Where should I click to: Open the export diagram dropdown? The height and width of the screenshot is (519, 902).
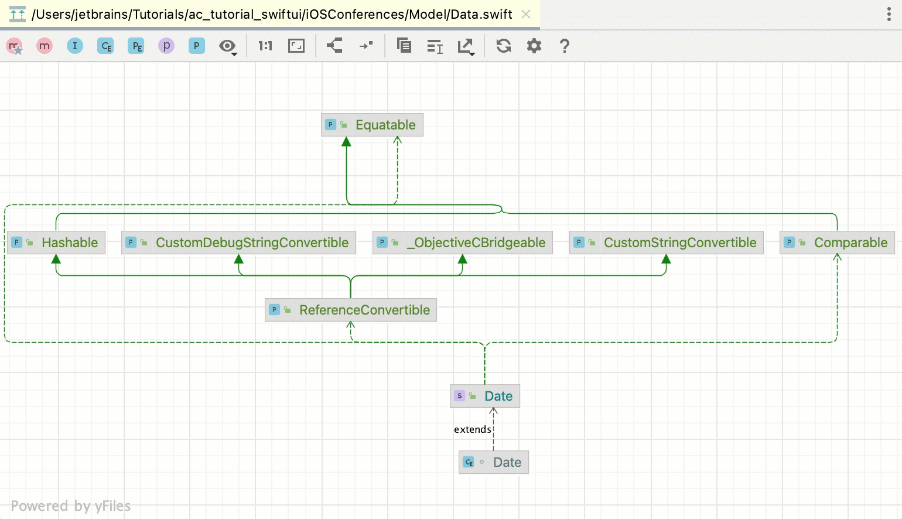pyautogui.click(x=466, y=46)
